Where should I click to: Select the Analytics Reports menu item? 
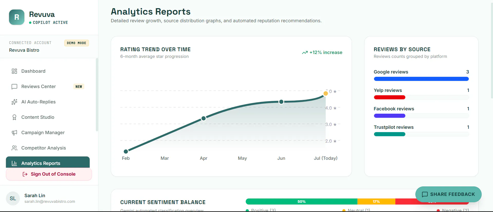pyautogui.click(x=48, y=162)
